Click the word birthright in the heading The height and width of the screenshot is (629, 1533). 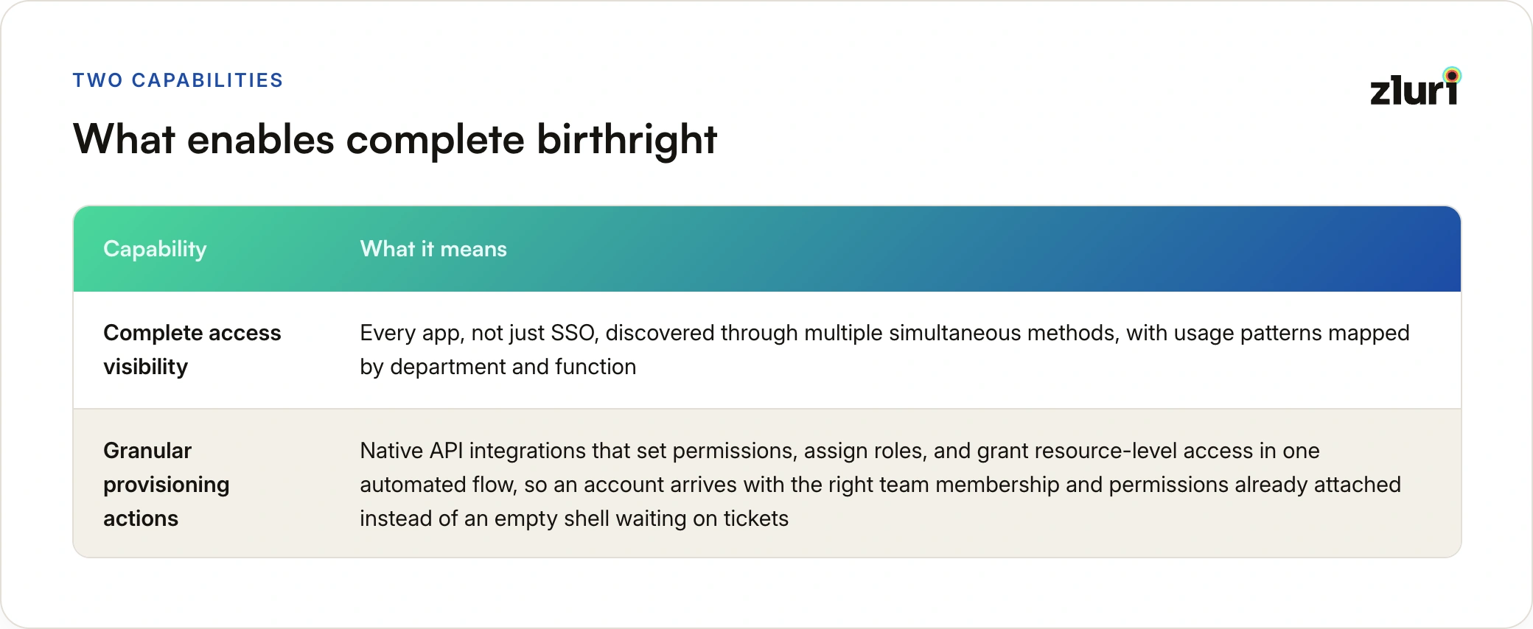(x=626, y=139)
